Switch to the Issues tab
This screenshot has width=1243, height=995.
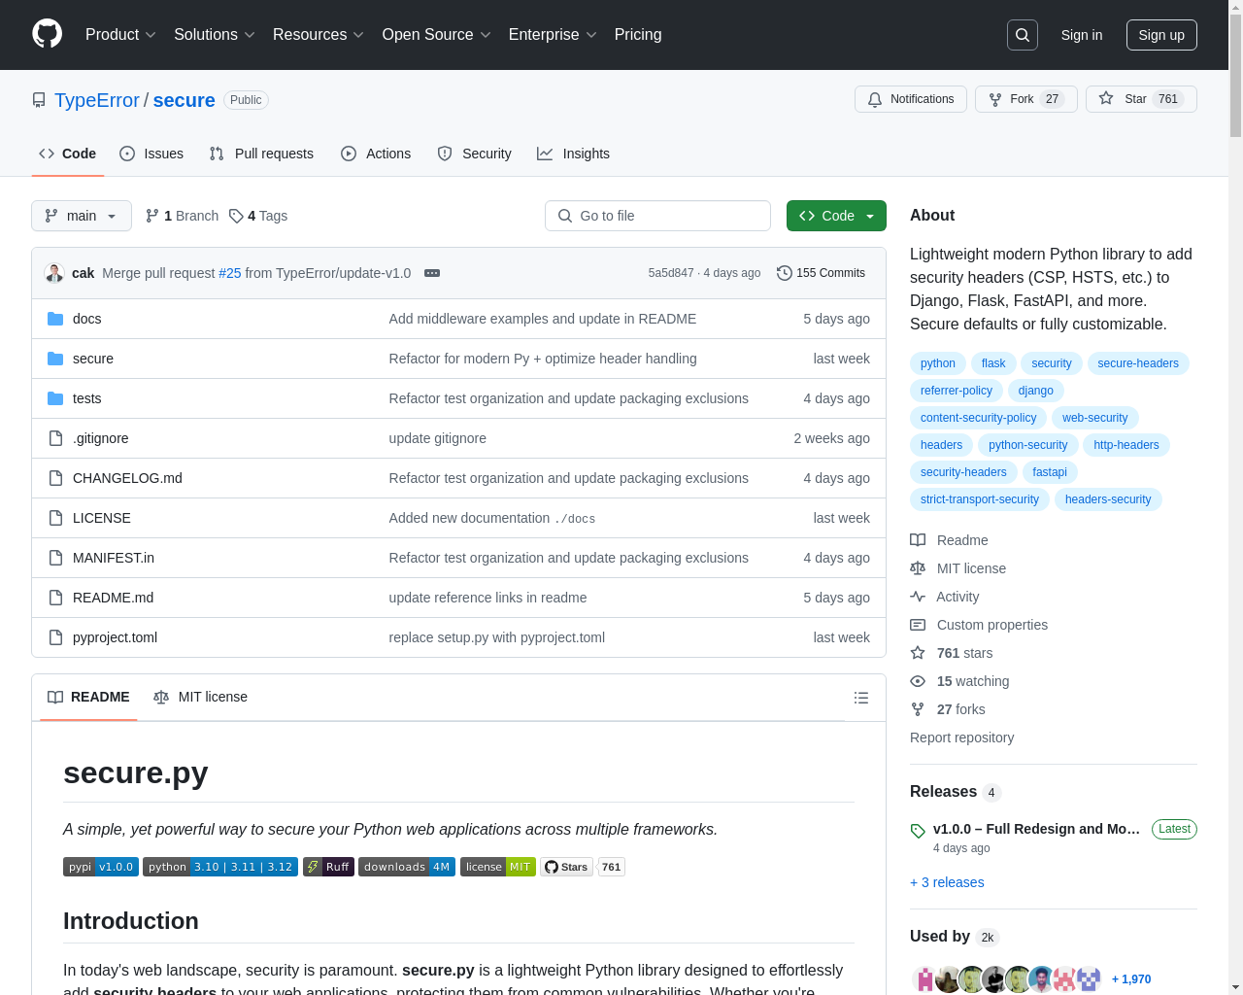pos(151,154)
